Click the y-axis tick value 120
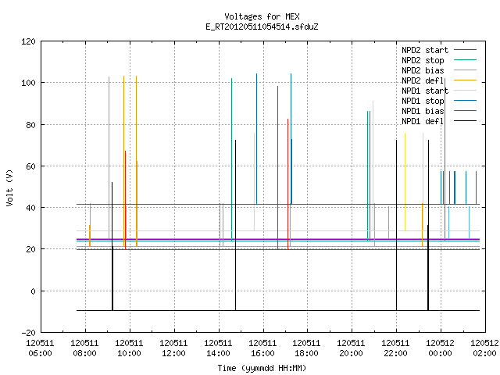This screenshot has height=375, width=500. 28,41
